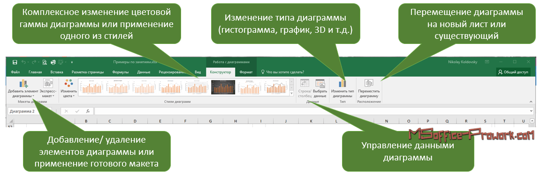Click the confirm checkmark in formula bar

coord(77,111)
